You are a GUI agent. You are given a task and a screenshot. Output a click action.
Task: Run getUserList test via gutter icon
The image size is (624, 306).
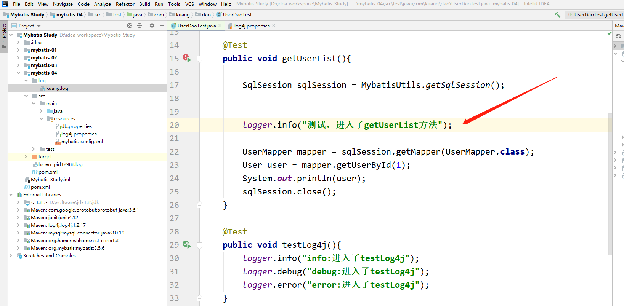point(186,58)
